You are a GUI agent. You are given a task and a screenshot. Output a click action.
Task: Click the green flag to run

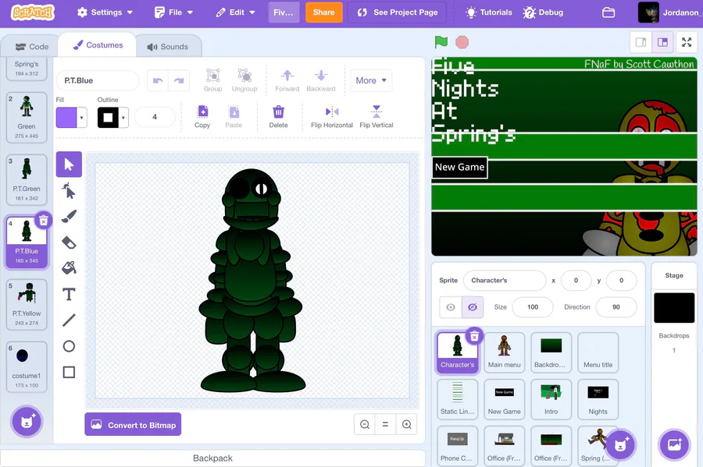441,42
